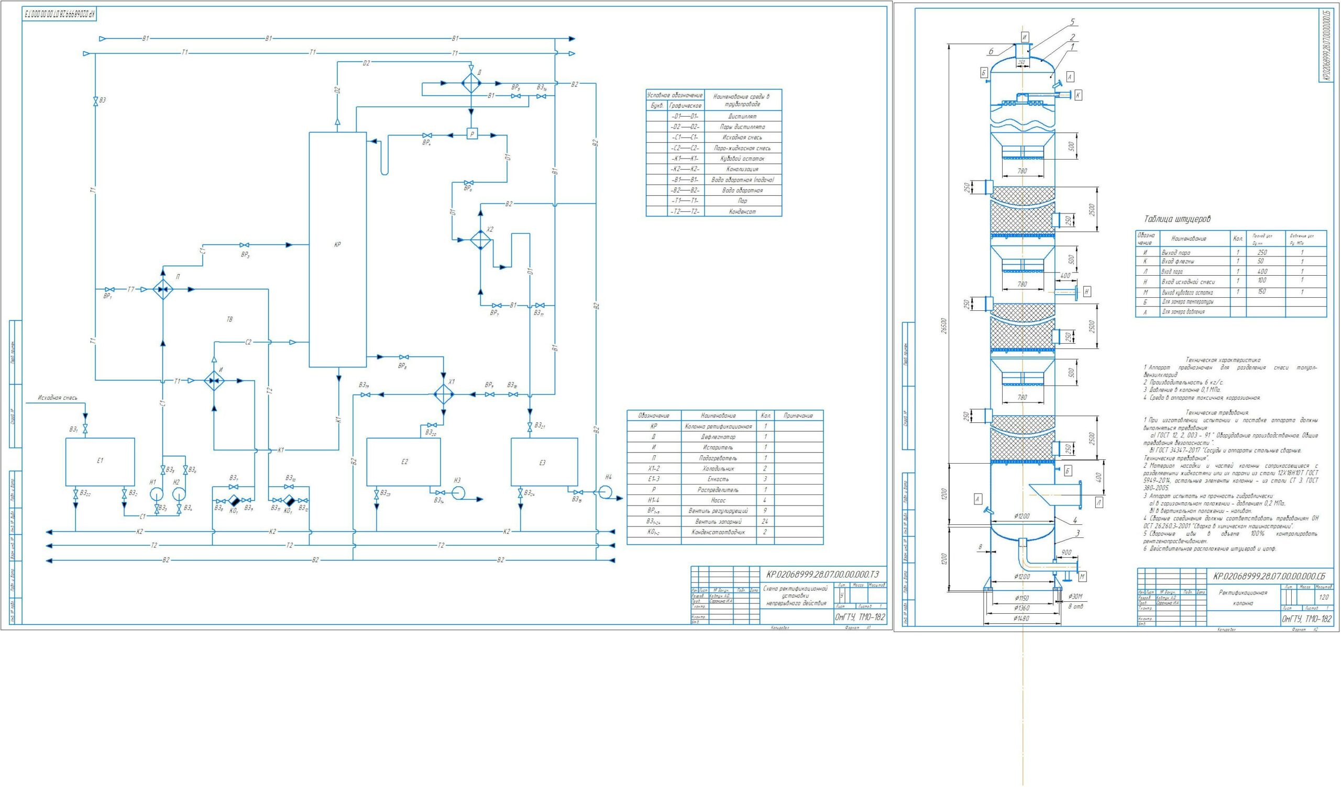1341x787 pixels.
Task: Click 'Для замера давления' table row
Action: (x=1230, y=312)
